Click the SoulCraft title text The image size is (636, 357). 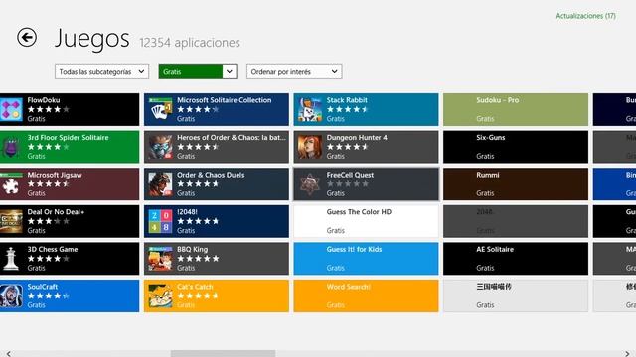(x=43, y=287)
